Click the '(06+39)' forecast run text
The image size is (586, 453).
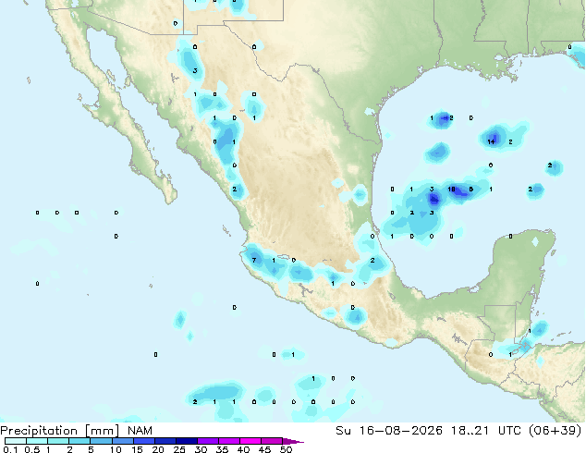(555, 431)
